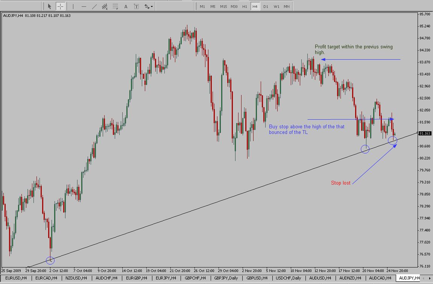
Task: Select the text 'A' annotation tool
Action: [x=126, y=6]
